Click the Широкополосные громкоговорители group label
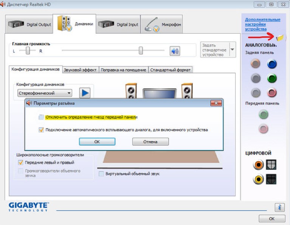The image size is (290, 225). point(50,155)
